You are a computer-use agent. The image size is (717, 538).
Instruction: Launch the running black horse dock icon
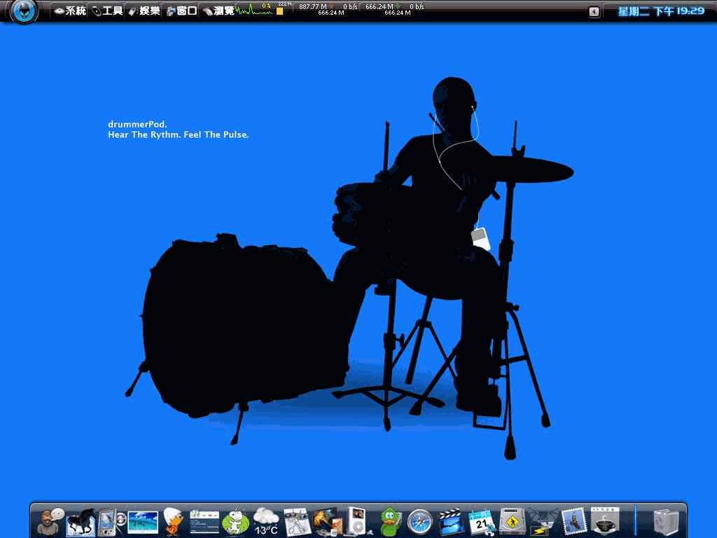pyautogui.click(x=81, y=522)
